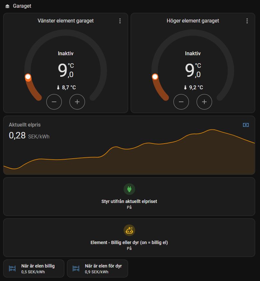Click the icon on När är elen billig
The width and height of the screenshot is (260, 281).
tap(12, 268)
